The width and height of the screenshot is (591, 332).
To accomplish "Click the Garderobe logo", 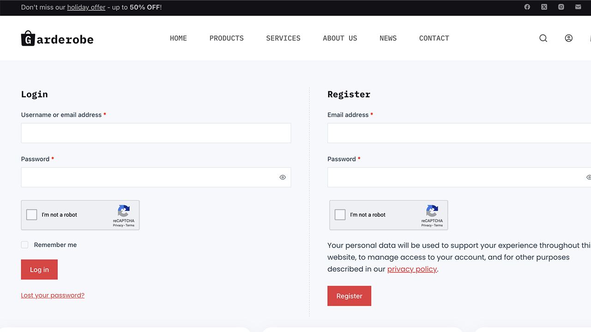I will coord(57,38).
